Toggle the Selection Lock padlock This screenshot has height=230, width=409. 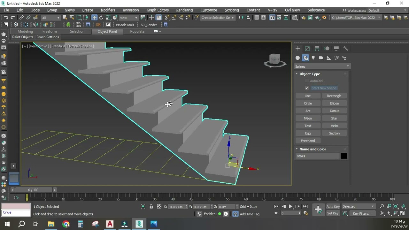pos(151,207)
